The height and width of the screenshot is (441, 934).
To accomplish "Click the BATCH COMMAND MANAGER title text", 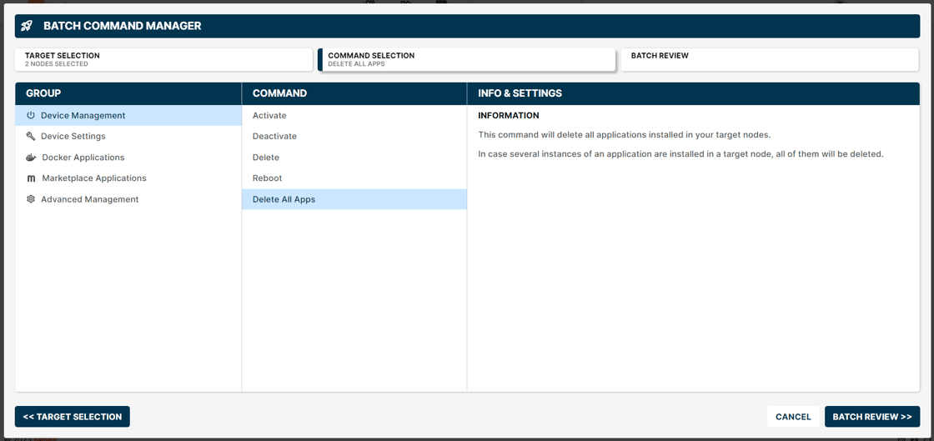I will (x=122, y=26).
